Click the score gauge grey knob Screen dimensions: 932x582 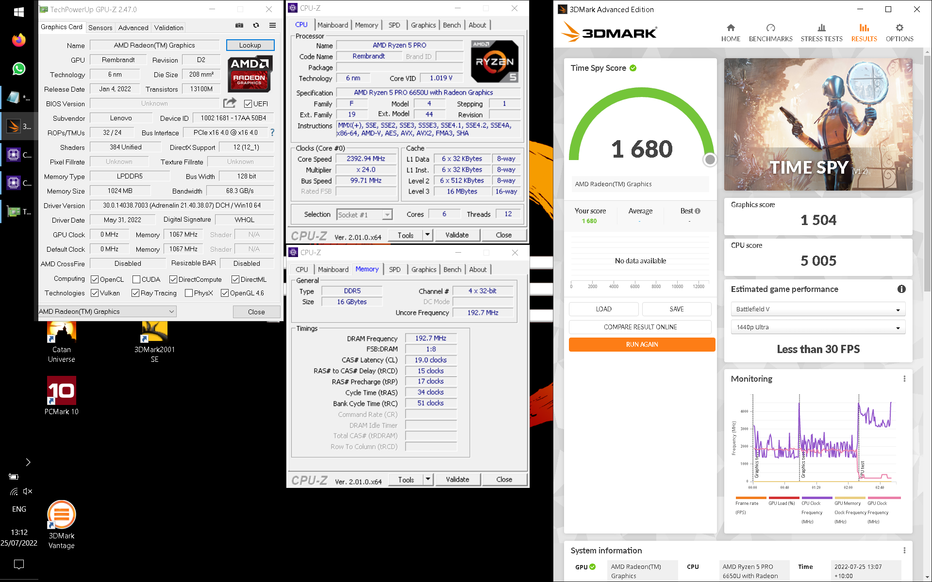point(710,160)
